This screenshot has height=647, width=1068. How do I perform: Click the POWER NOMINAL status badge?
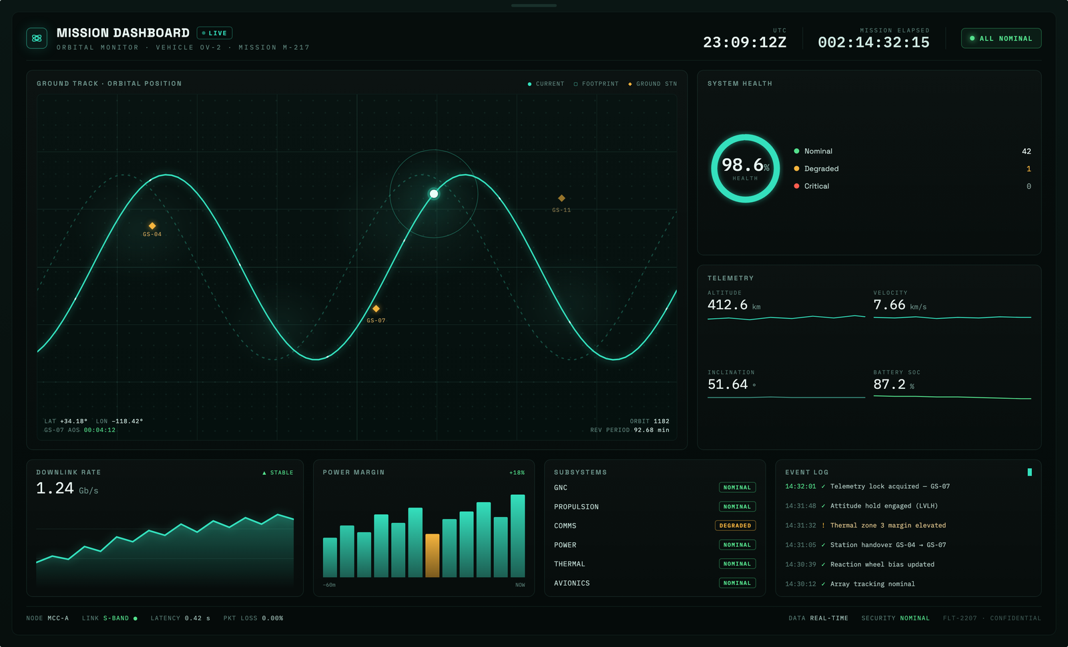(737, 545)
